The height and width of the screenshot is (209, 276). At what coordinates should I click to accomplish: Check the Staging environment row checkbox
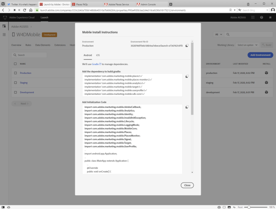(15, 83)
